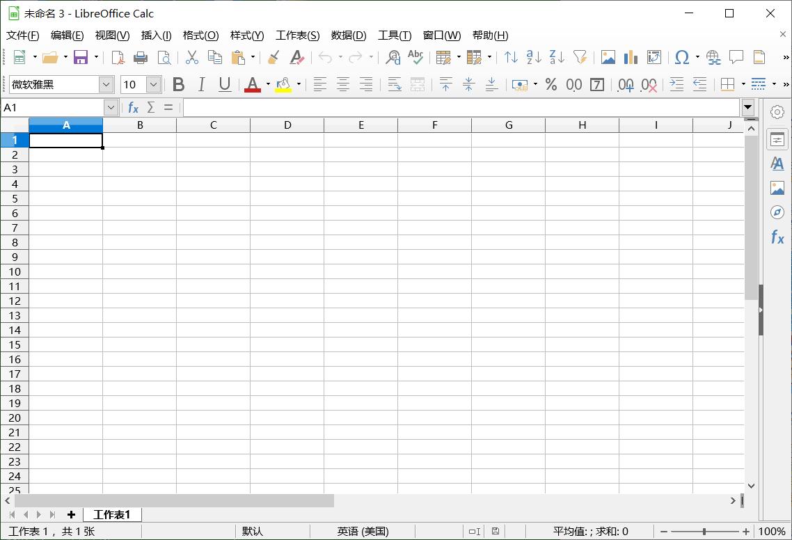Open Undo history dropdown arrow
The height and width of the screenshot is (540, 792).
[x=340, y=57]
